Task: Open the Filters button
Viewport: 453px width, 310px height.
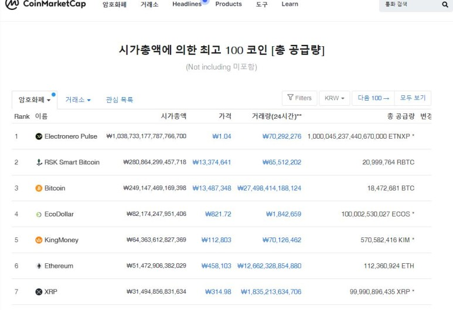Action: (x=299, y=98)
